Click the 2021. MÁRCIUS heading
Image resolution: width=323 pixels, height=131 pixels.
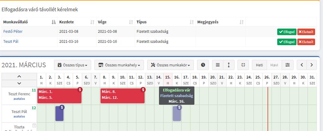[x=24, y=65]
